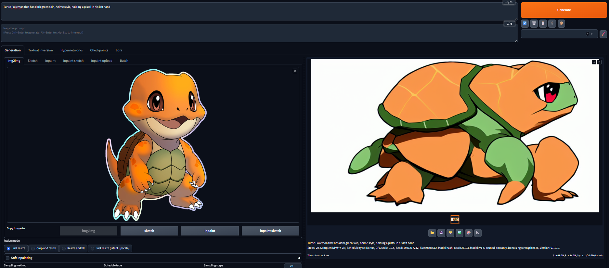The height and width of the screenshot is (268, 609).
Task: Open the styles dropdown arrow
Action: tap(592, 34)
